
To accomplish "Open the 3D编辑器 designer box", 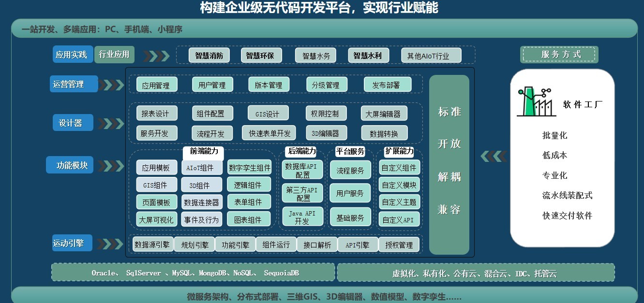I will [x=326, y=133].
